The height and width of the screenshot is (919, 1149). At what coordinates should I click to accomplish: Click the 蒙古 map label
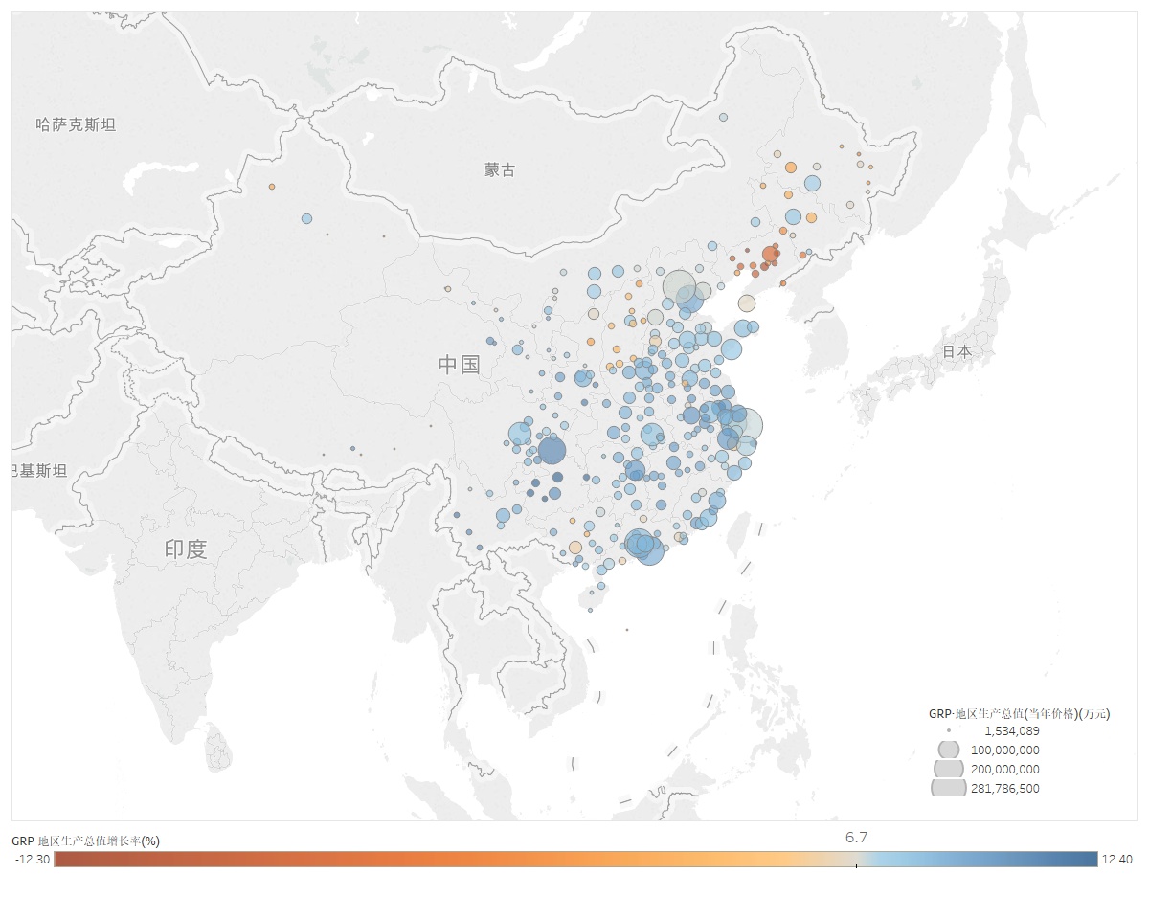500,170
